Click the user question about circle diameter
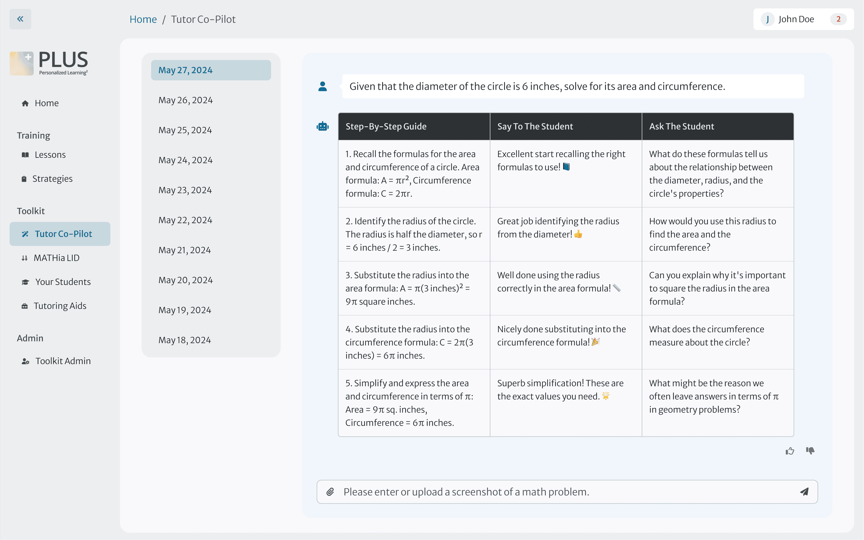Image resolution: width=864 pixels, height=540 pixels. click(x=573, y=86)
